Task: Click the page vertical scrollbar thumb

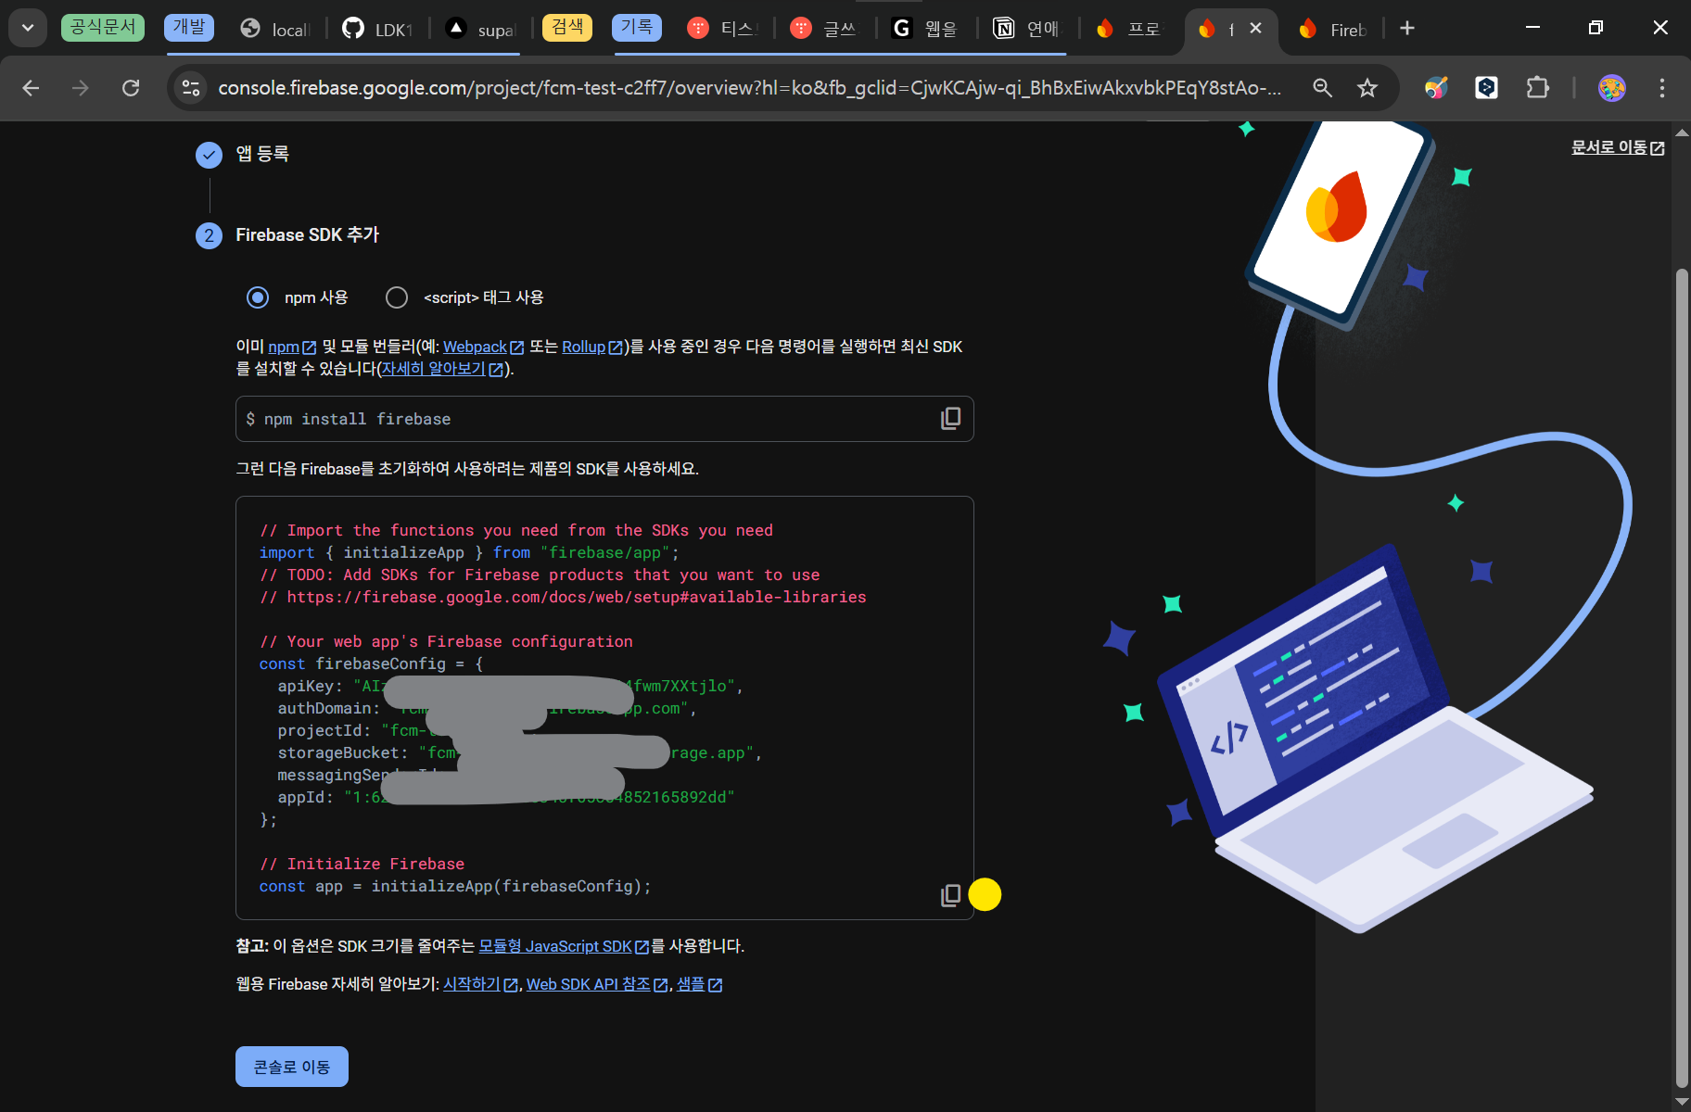Action: [x=1682, y=676]
